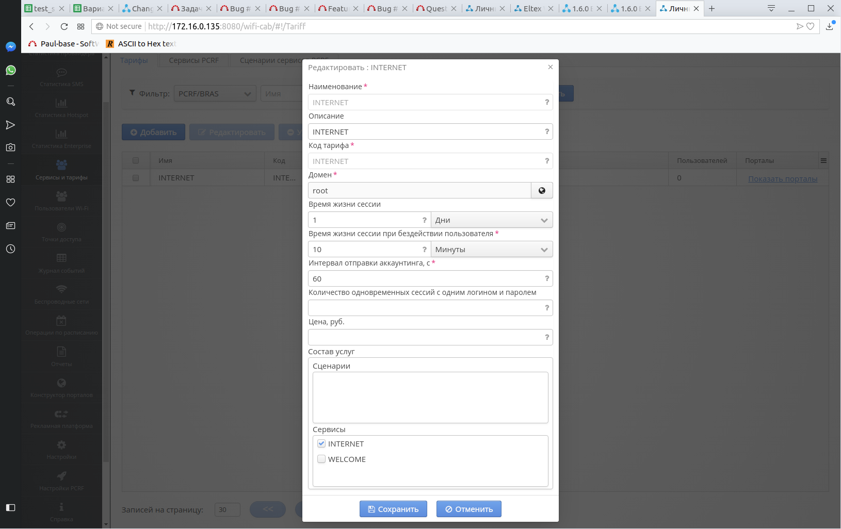
Task: Click the help icon for Описание field
Action: pos(547,131)
